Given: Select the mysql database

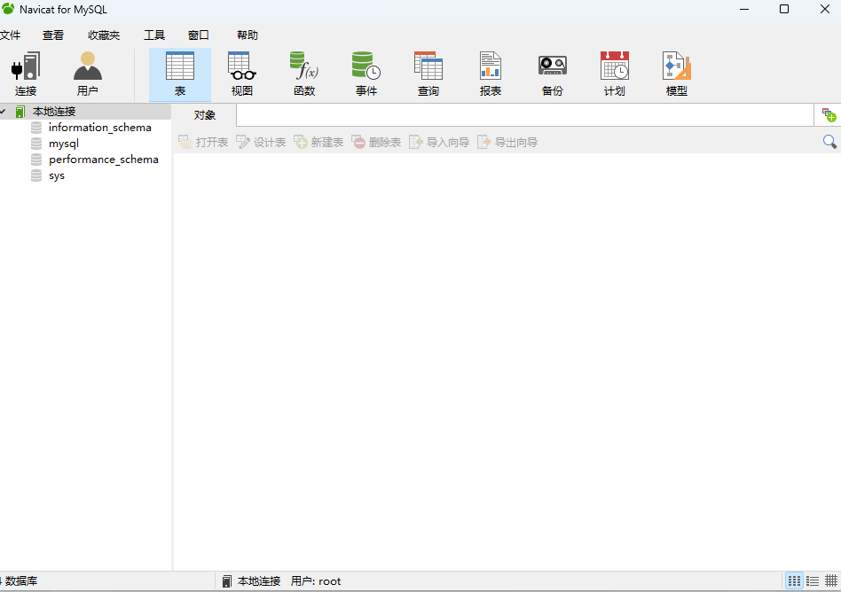Looking at the screenshot, I should (64, 144).
